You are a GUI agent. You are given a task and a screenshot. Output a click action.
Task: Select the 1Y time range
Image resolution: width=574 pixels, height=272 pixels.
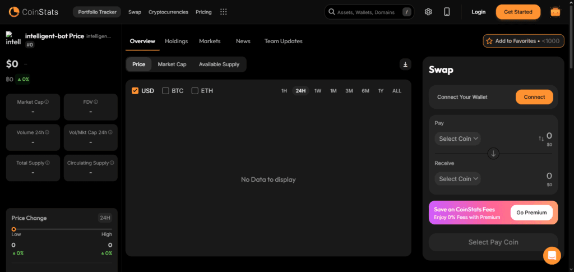coord(381,91)
